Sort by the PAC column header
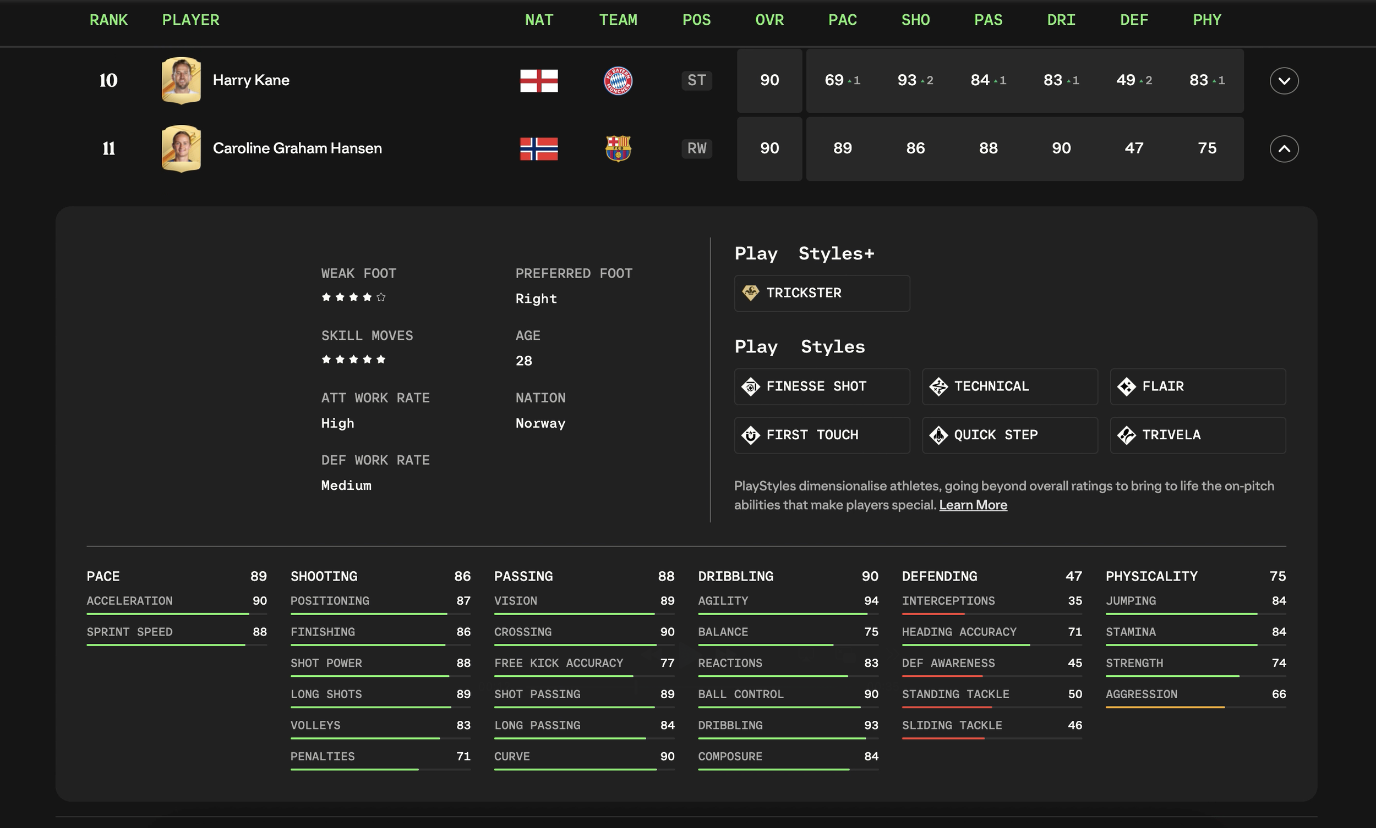Image resolution: width=1376 pixels, height=828 pixels. pos(842,20)
